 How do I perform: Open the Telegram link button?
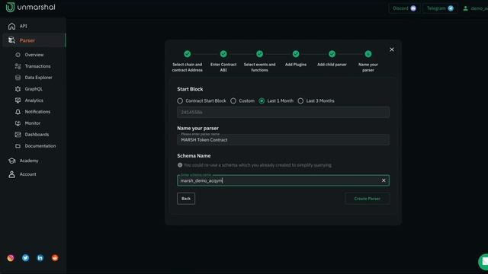tap(440, 8)
